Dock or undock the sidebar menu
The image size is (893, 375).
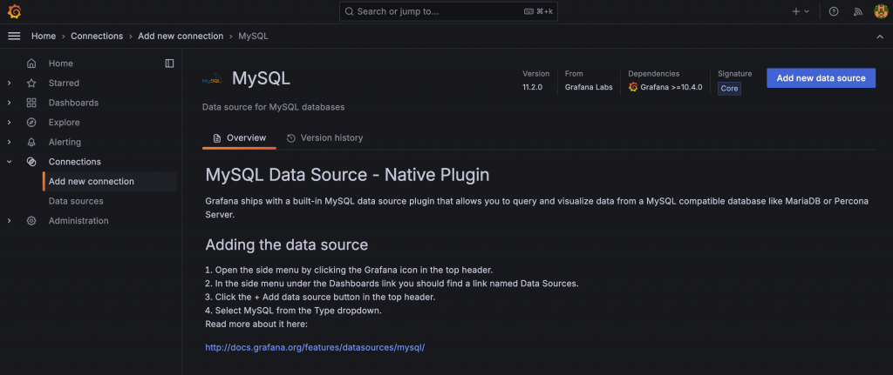click(x=169, y=64)
